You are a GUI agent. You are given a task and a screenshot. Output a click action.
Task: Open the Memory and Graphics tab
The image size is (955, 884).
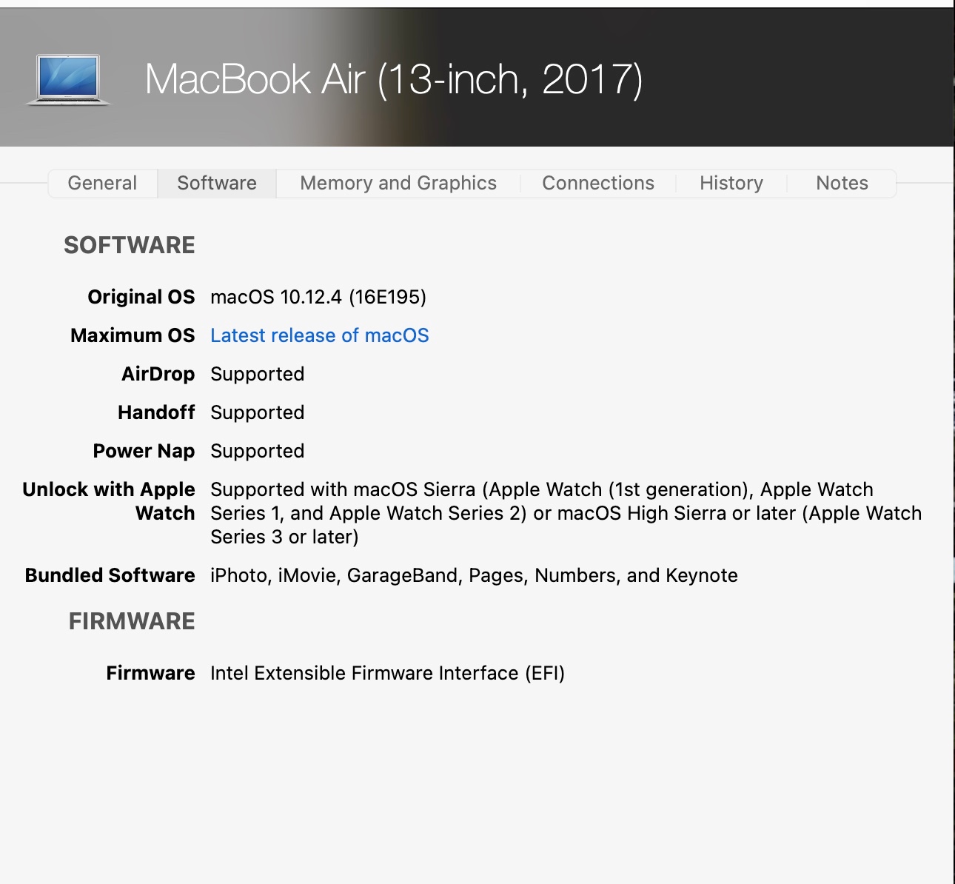tap(398, 183)
